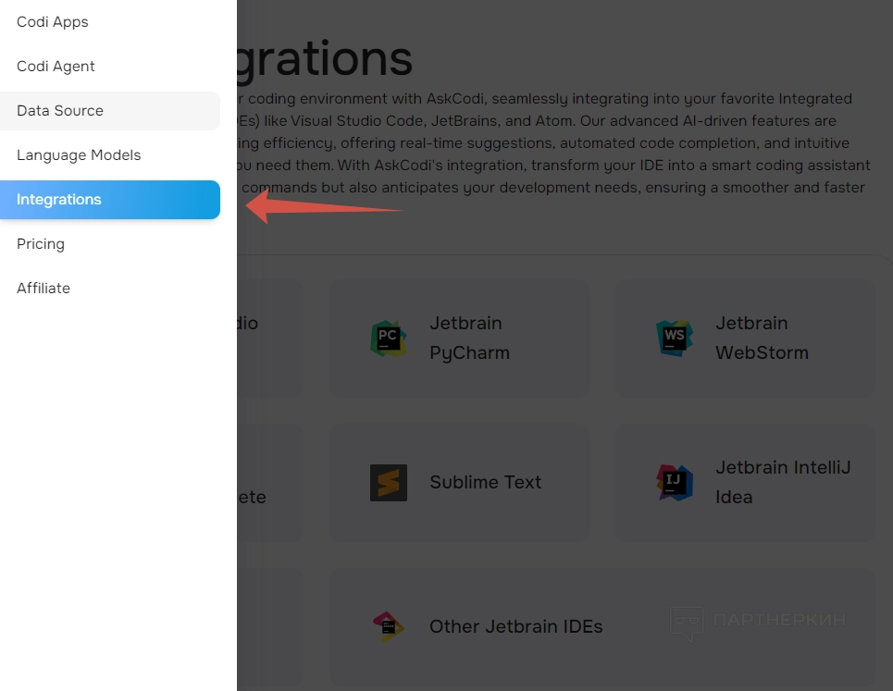Click the PyCharm PC logo icon
The width and height of the screenshot is (893, 691).
tap(389, 339)
